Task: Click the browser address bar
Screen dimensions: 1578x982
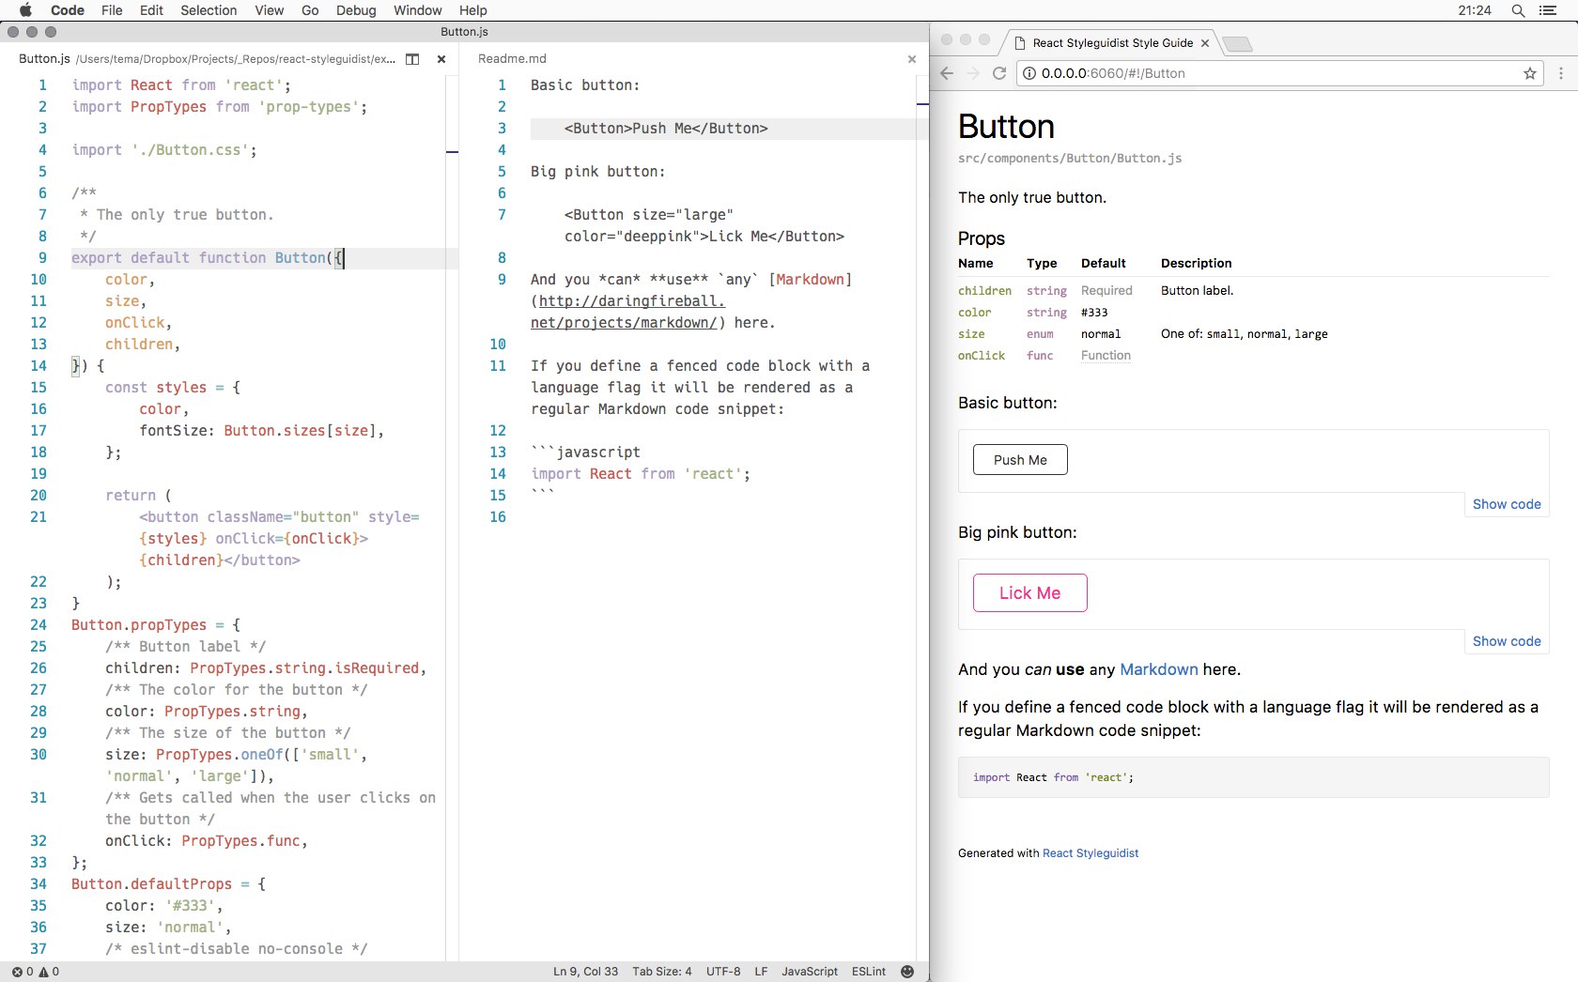Action: tap(1281, 73)
